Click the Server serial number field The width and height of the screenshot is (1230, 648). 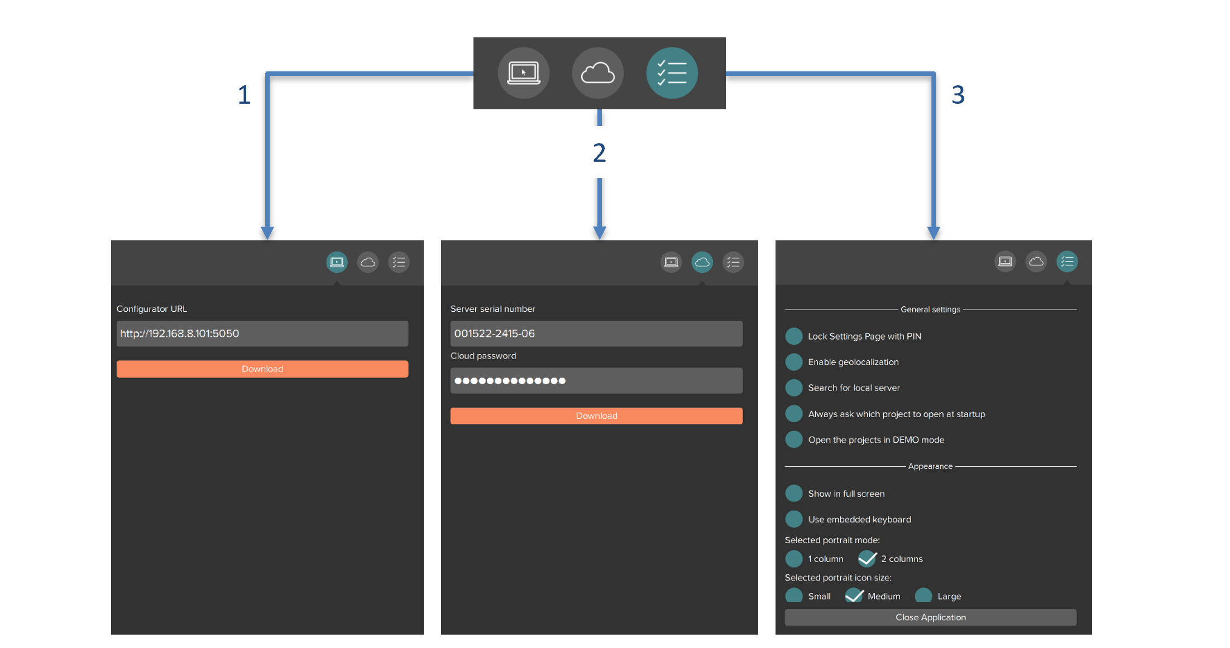[x=596, y=333]
